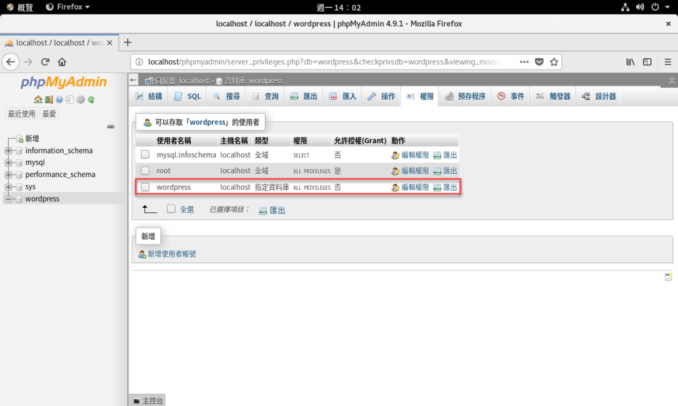
Task: Click the 最愛 favorites button
Action: pos(49,114)
